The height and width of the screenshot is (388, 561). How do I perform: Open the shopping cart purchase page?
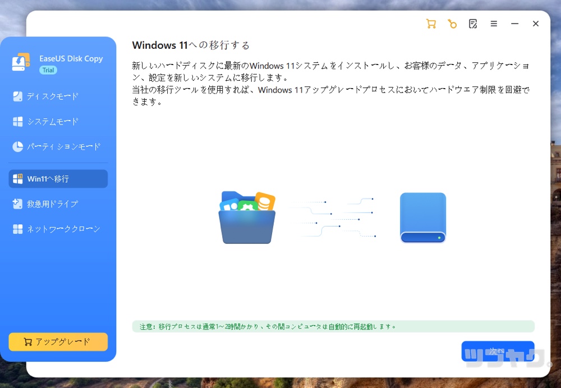[431, 24]
